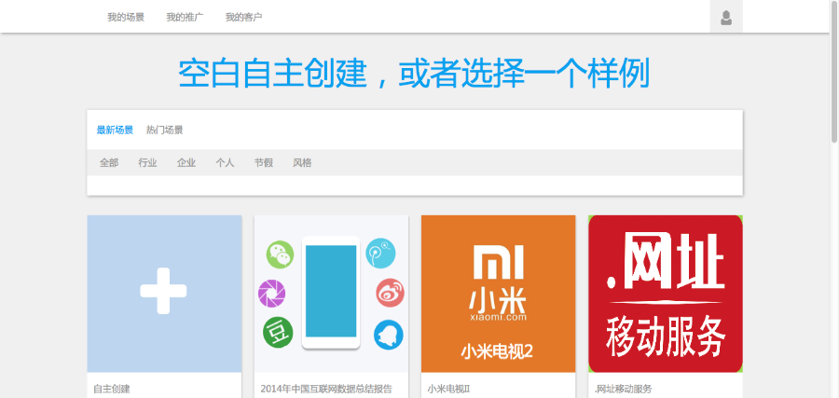
Task: Filter templates by 风格 category
Action: 302,162
